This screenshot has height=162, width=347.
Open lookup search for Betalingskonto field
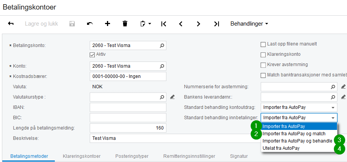tap(162, 45)
